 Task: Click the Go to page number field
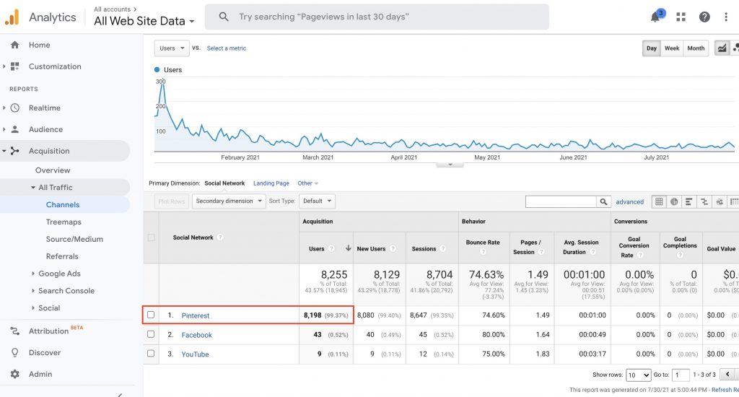[681, 375]
